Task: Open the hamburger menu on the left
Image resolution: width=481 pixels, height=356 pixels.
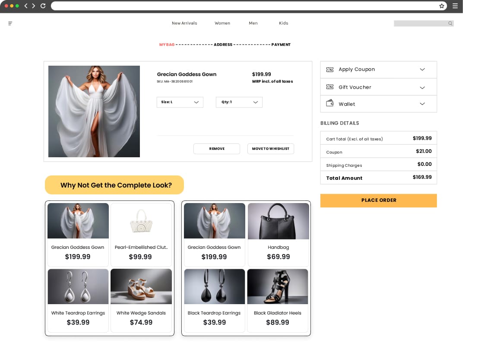Action: (10, 23)
